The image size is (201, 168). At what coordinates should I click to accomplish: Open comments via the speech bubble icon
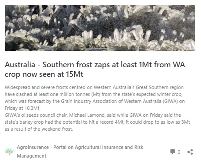pyautogui.click(x=172, y=152)
